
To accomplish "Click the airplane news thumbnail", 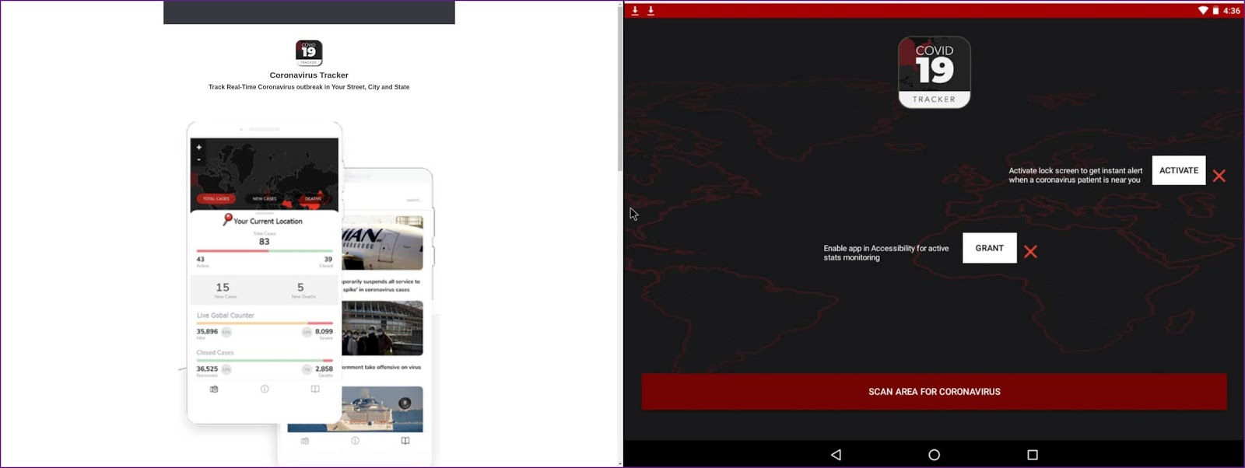I will coord(383,243).
